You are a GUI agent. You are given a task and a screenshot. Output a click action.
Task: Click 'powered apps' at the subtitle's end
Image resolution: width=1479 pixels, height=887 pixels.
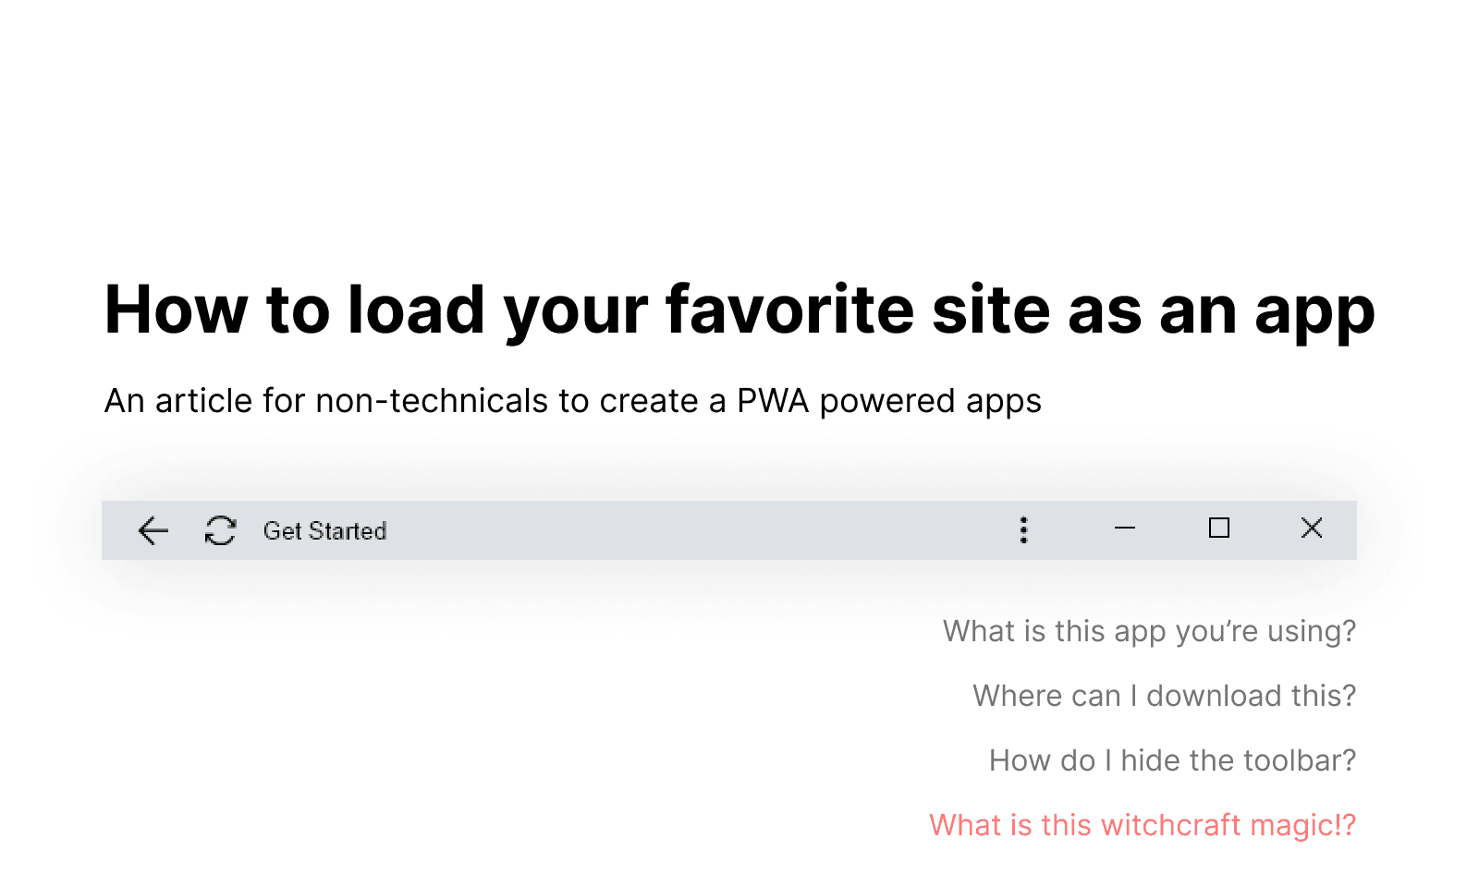point(930,401)
